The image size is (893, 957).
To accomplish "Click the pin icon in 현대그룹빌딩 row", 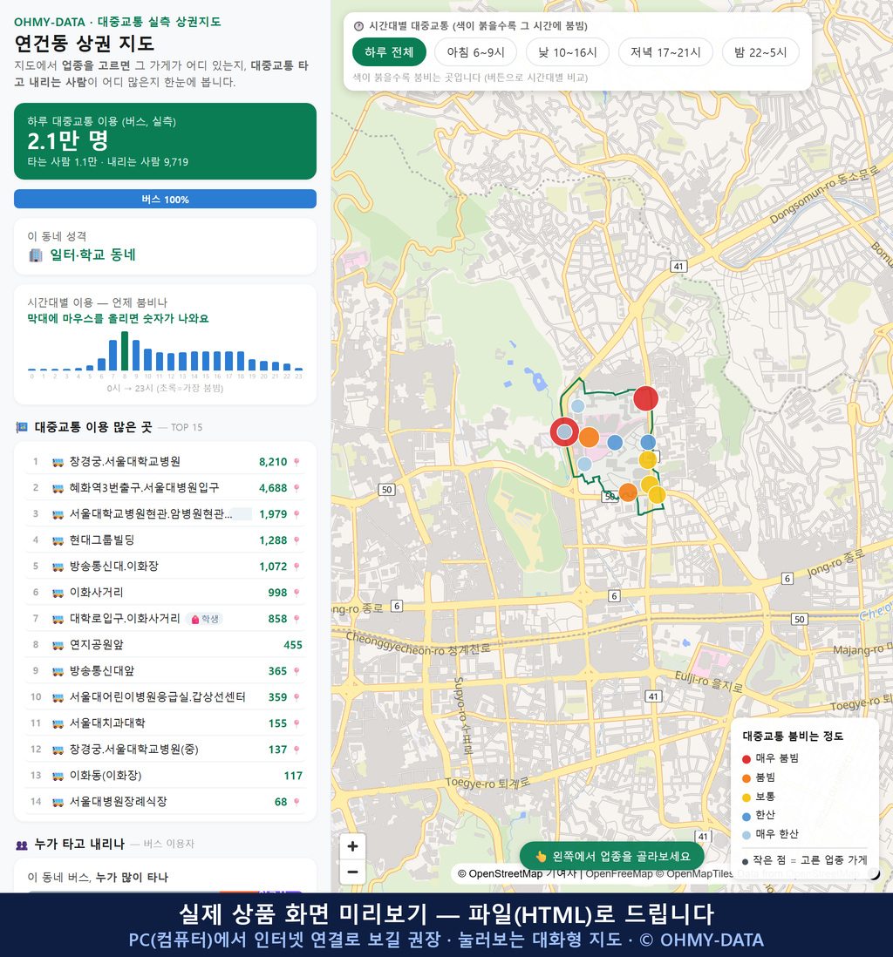I will (x=297, y=540).
